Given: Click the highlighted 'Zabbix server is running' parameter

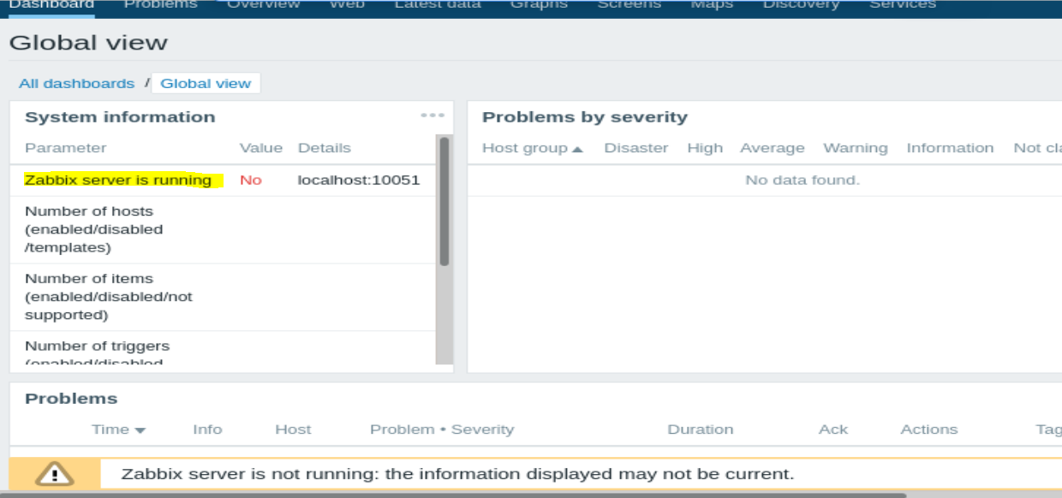Looking at the screenshot, I should (x=118, y=181).
